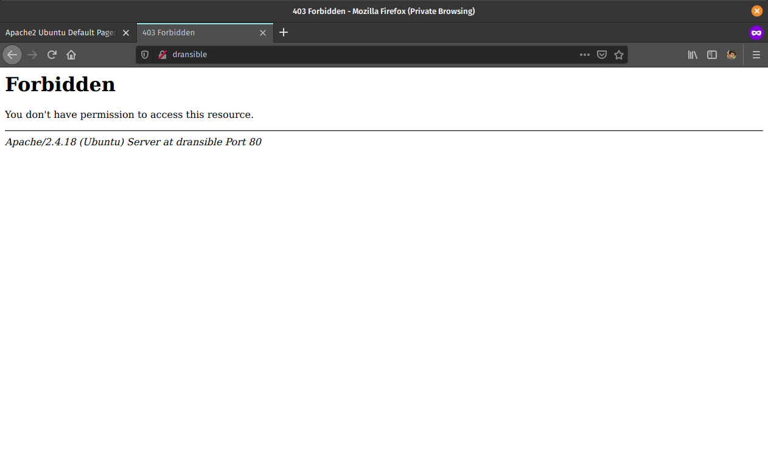Open the page actions three-dot menu
This screenshot has width=768, height=451.
click(x=584, y=55)
